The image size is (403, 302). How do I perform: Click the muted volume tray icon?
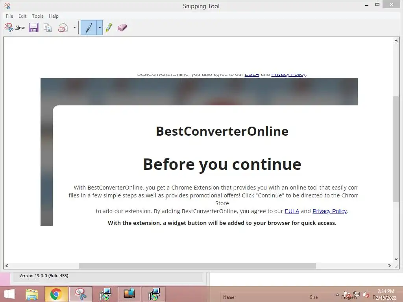[x=366, y=295]
